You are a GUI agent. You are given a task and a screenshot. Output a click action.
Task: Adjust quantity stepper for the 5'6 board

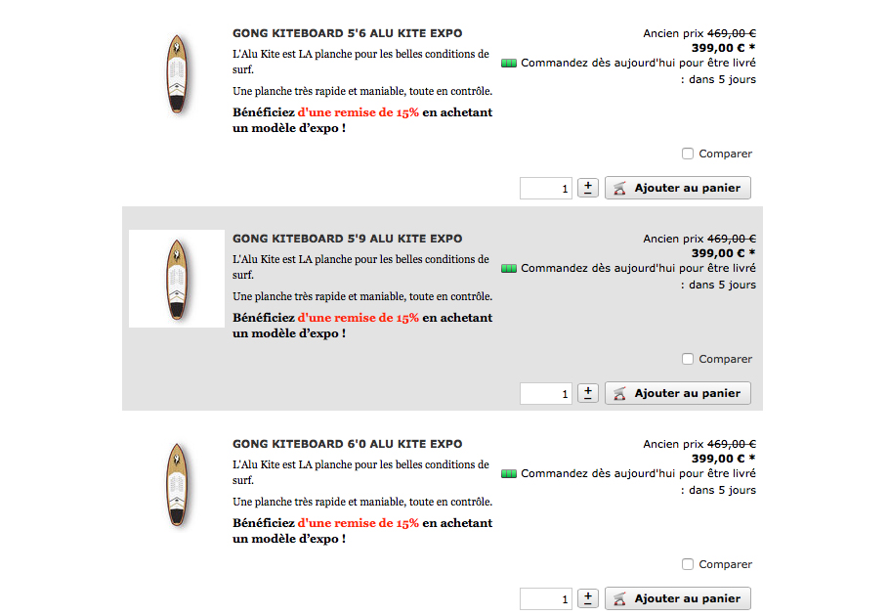(x=588, y=188)
